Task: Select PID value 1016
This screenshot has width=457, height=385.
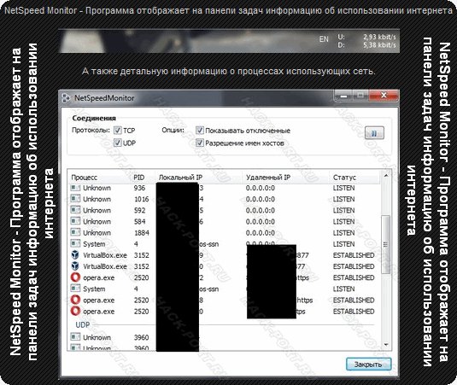Action: click(x=141, y=199)
